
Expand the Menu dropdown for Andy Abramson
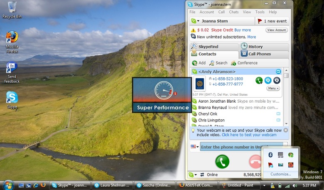[x=273, y=88]
